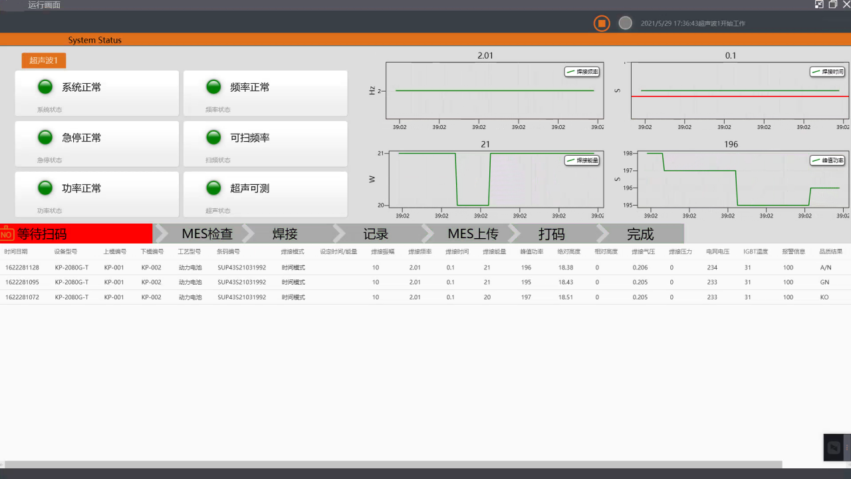Click the 品质结果 column header
This screenshot has height=479, width=851.
(x=831, y=252)
